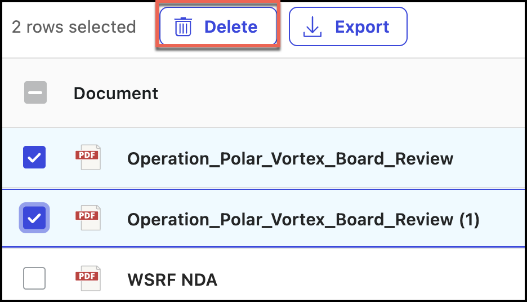The height and width of the screenshot is (302, 527).
Task: Uncheck the first Operation_Polar_Vortex_Board_Review row checkbox
Action: [x=34, y=158]
